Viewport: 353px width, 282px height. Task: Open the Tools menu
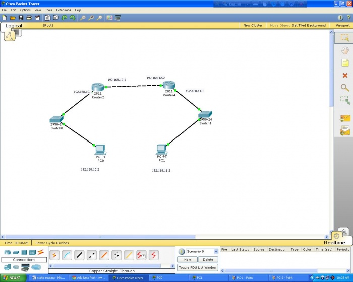tap(48, 10)
